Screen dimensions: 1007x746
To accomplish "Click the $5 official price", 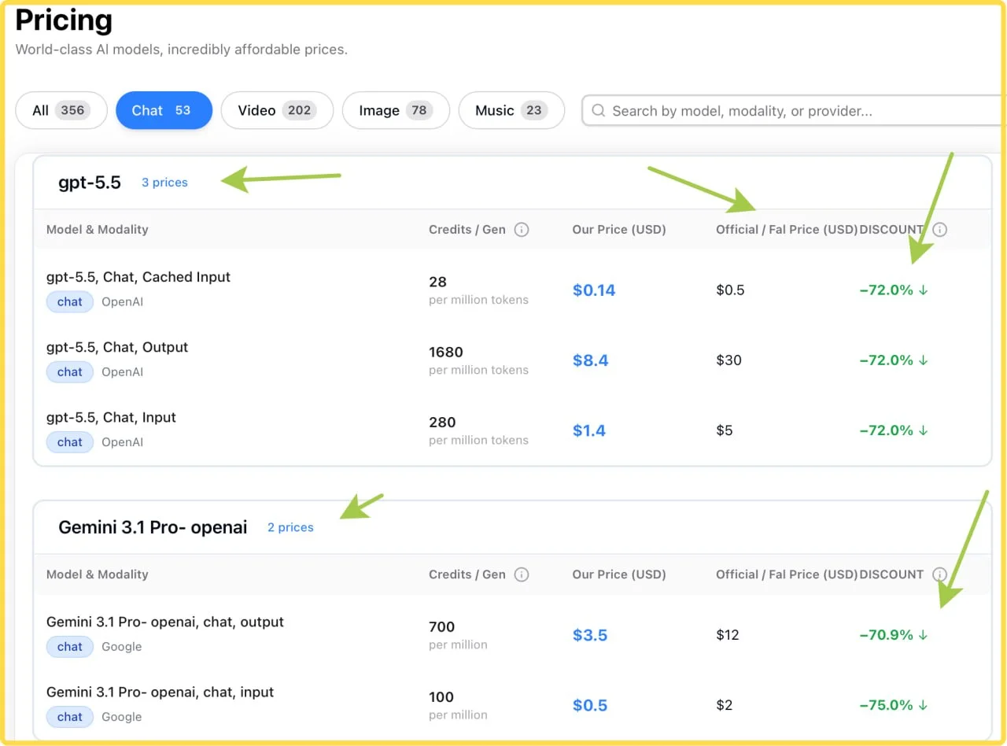I will click(724, 430).
